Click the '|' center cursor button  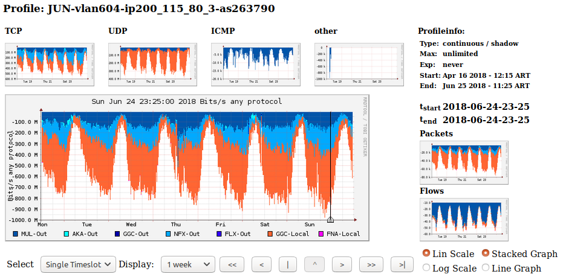click(x=287, y=264)
